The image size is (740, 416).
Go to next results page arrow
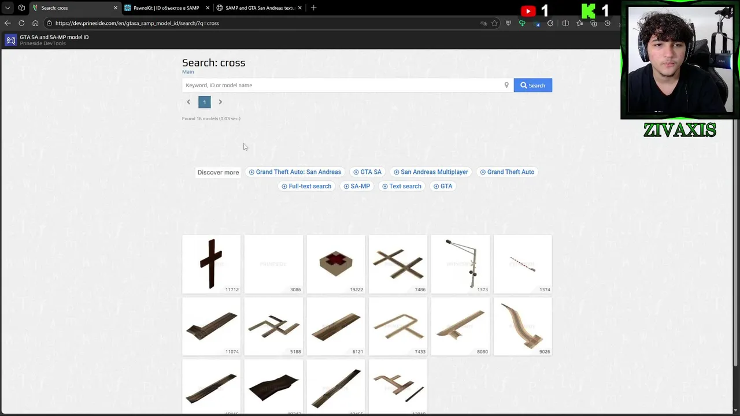(x=220, y=102)
